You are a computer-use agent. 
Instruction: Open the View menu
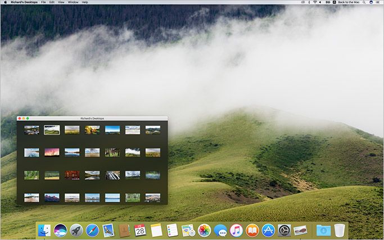point(61,2)
